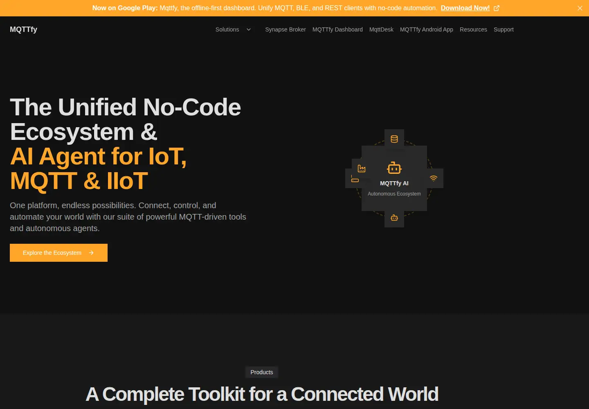Visit the MQTTfy Android App page
Image resolution: width=589 pixels, height=409 pixels.
pos(427,29)
